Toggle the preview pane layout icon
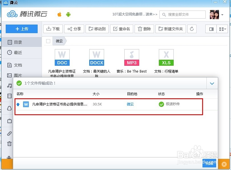The image size is (231, 170). click(x=211, y=29)
